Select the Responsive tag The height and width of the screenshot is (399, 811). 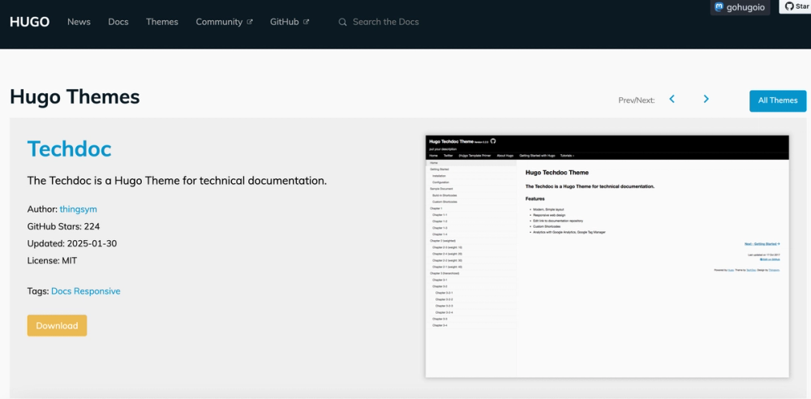point(97,291)
